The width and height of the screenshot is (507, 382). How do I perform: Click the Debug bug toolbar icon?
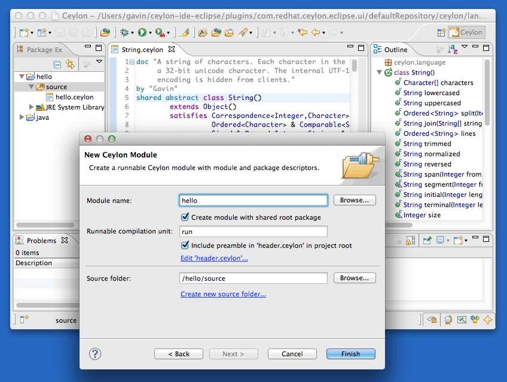124,32
